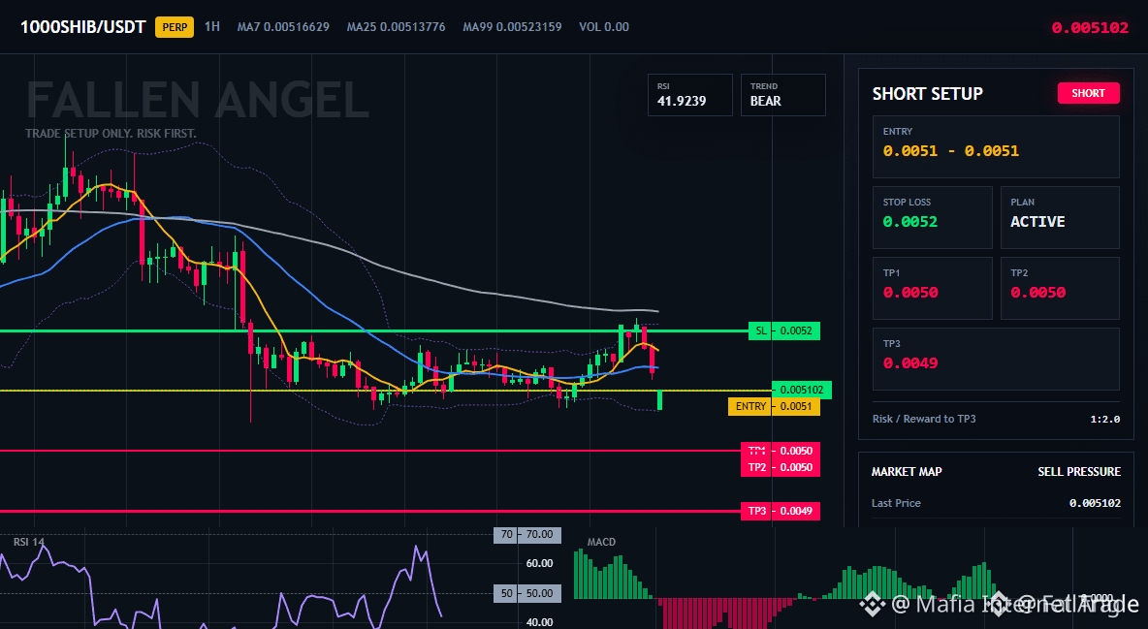Click the TP3 0.0049 card in setup panel
Image resolution: width=1148 pixels, height=629 pixels.
(996, 359)
